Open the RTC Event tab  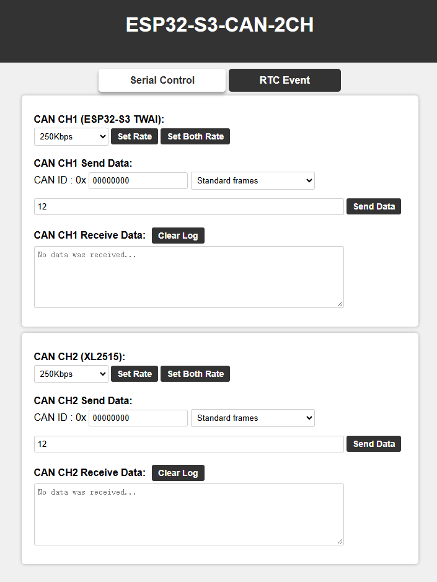point(285,80)
